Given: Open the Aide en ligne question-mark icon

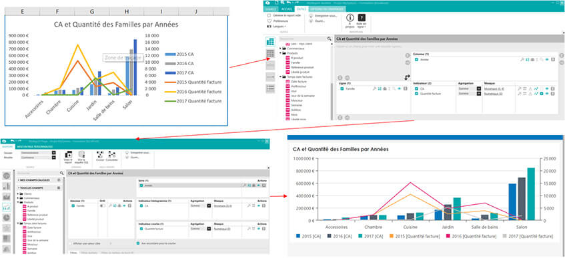Looking at the screenshot, I should tap(362, 18).
